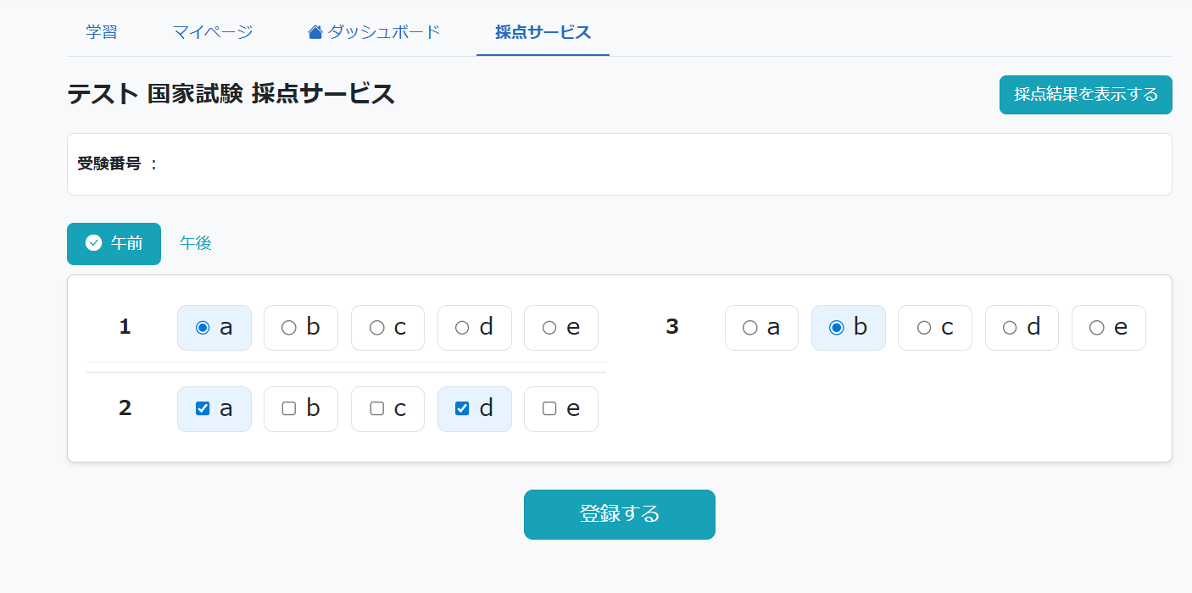Screen dimensions: 1192x593
Task: Select option c for question 1
Action: coord(387,328)
